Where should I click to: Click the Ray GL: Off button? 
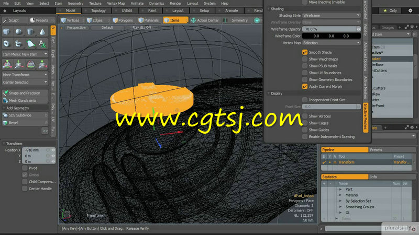click(141, 28)
